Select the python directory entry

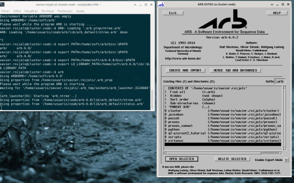pos(223,130)
